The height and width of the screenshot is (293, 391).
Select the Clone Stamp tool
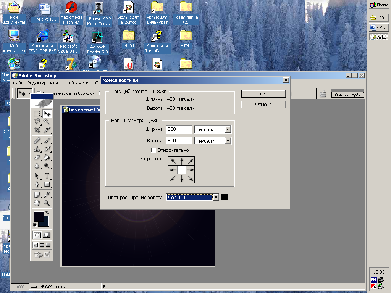pos(37,149)
